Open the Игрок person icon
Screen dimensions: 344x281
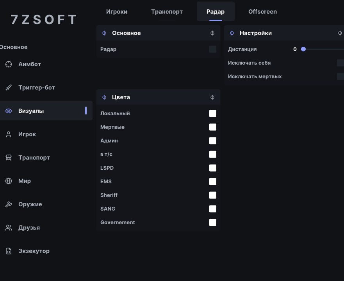[9, 134]
